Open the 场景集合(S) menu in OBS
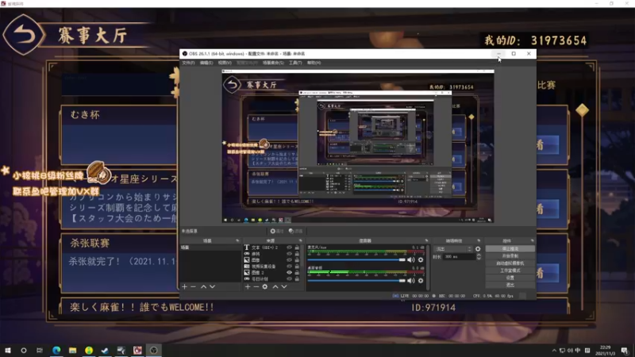This screenshot has height=357, width=635. [x=273, y=63]
